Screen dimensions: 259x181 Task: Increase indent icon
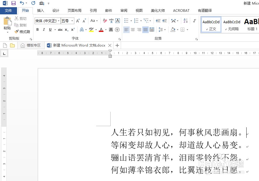tap(165, 21)
